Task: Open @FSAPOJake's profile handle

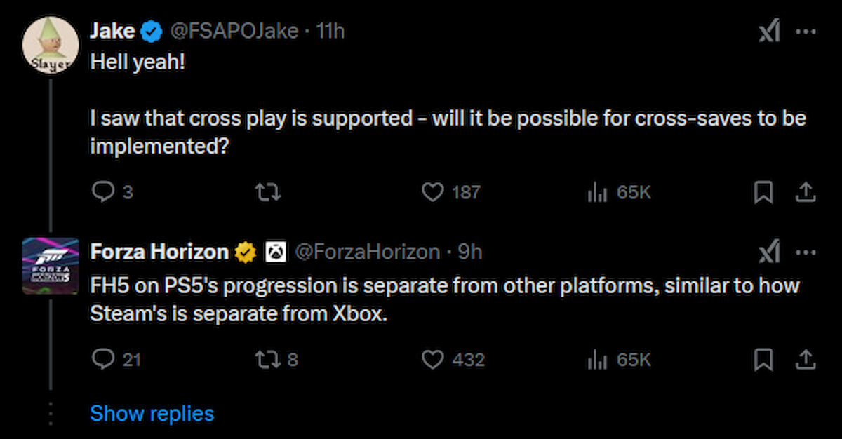Action: pos(236,30)
